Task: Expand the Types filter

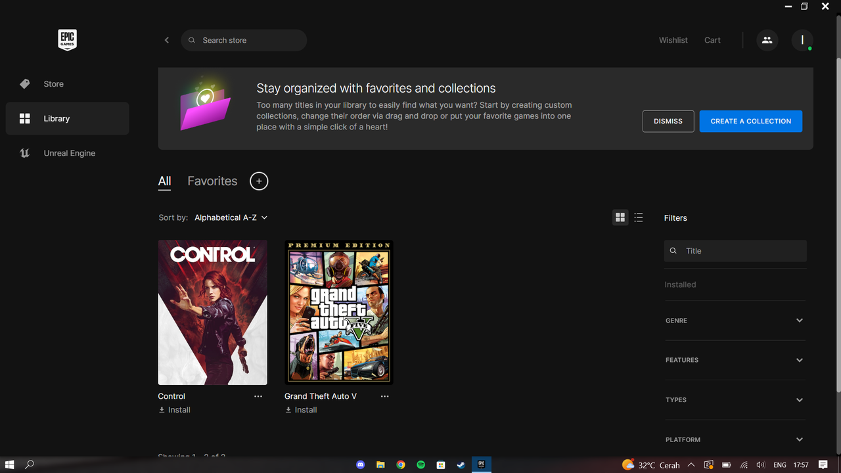Action: (735, 399)
